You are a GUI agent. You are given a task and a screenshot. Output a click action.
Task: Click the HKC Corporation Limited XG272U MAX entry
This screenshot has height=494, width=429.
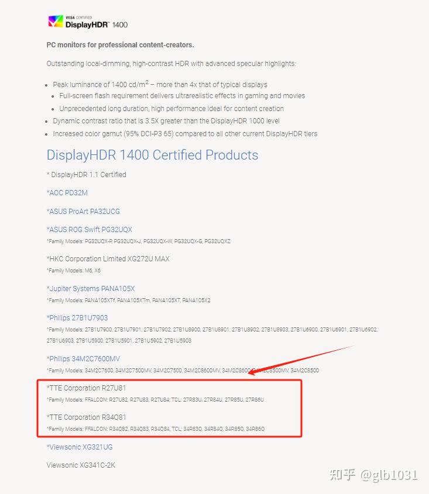(108, 258)
